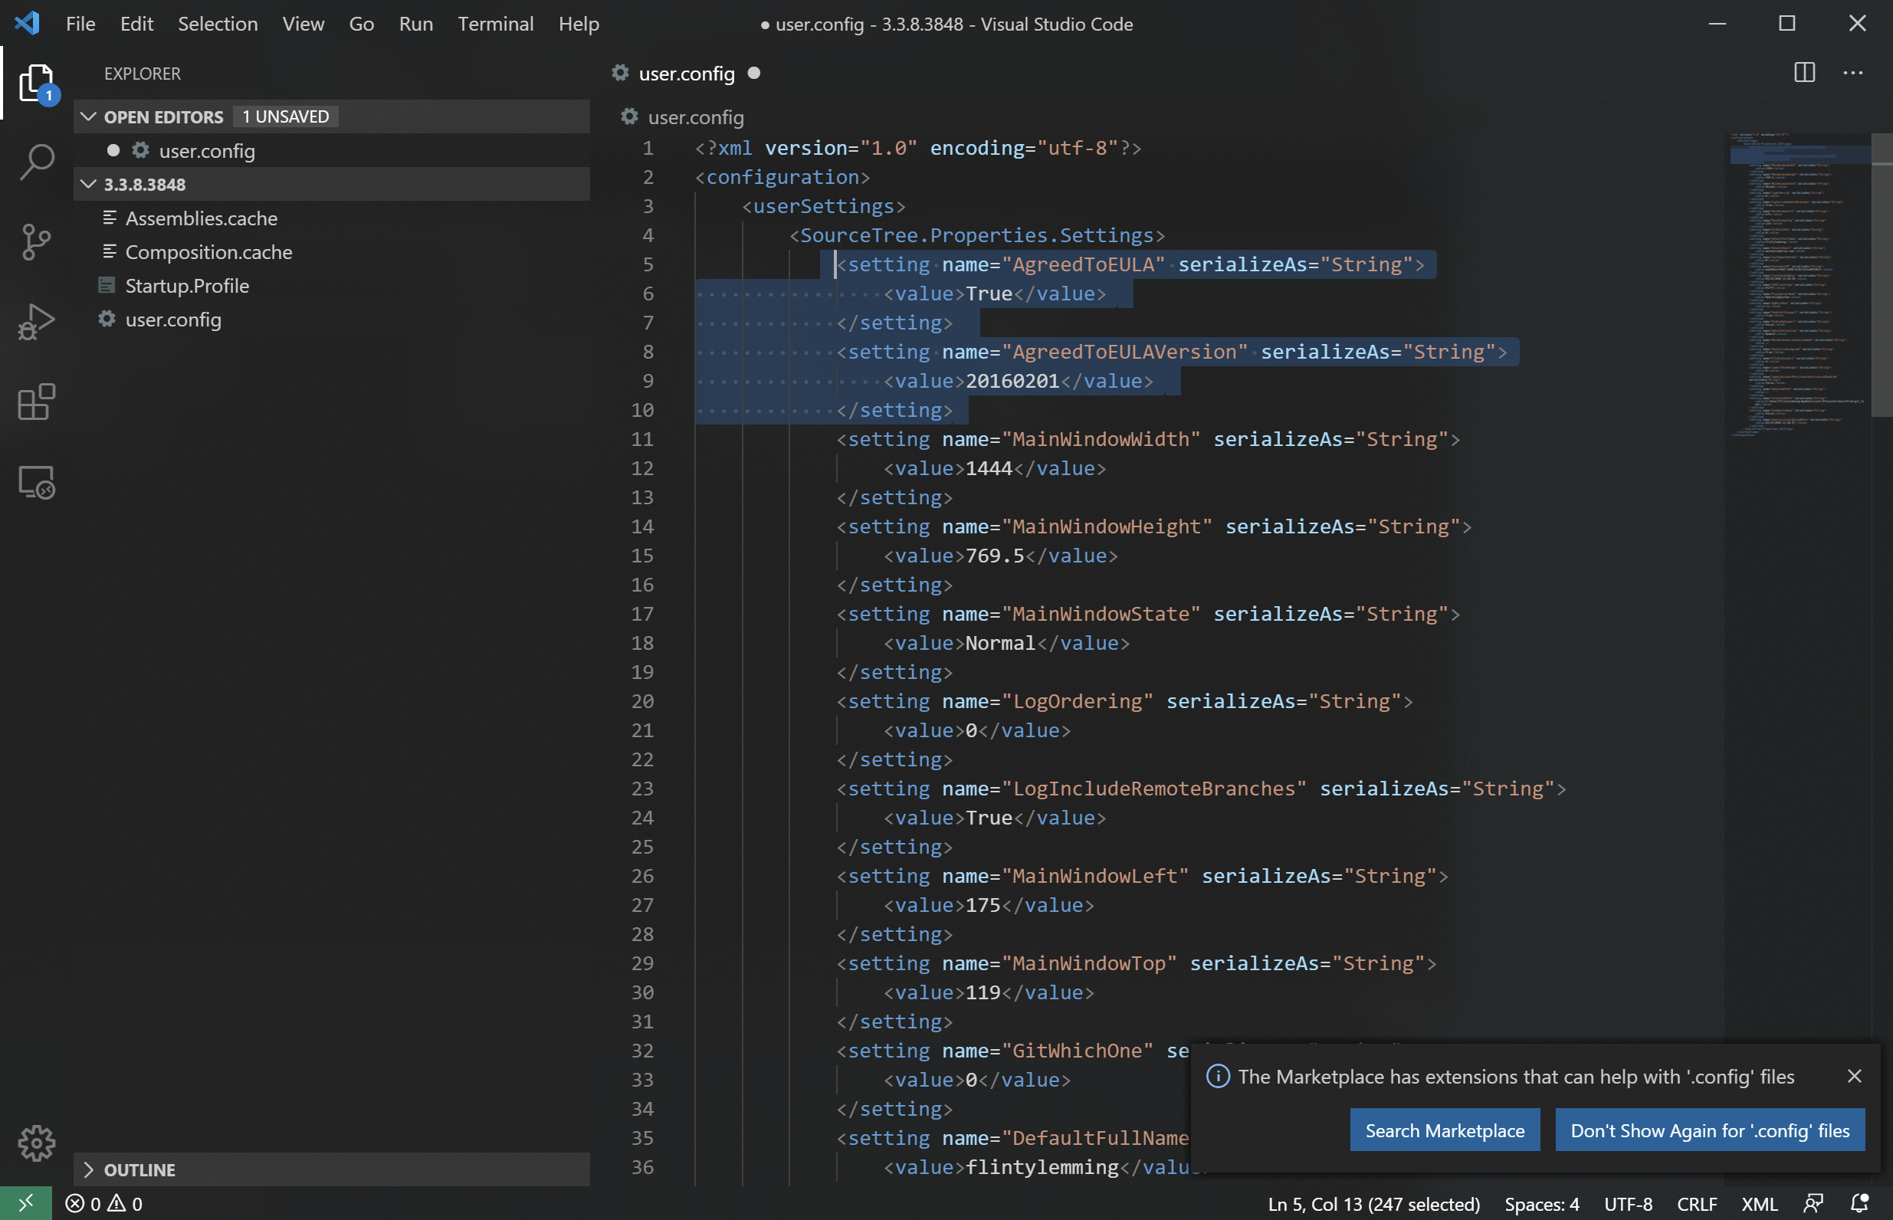
Task: Toggle line endings via CRLF indicator
Action: click(x=1696, y=1203)
